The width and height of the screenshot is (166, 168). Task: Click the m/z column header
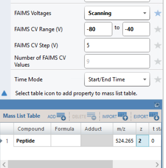click(x=124, y=129)
